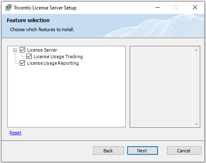The width and height of the screenshot is (206, 163).
Task: Disable the License Usage Reporting checkbox
Action: (22, 63)
